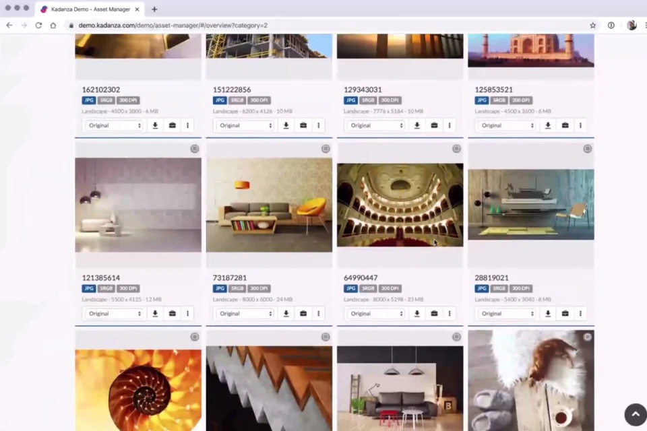Add asset 162102302 to briefcase
Image resolution: width=647 pixels, height=431 pixels.
click(x=173, y=125)
